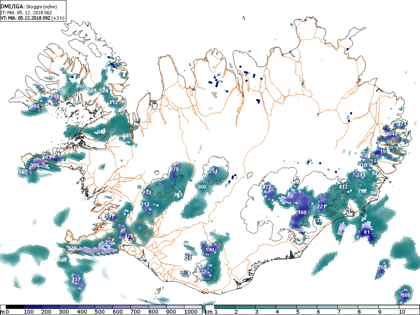Select the 762 visibility label
The width and height of the screenshot is (420, 315).
coord(362,191)
